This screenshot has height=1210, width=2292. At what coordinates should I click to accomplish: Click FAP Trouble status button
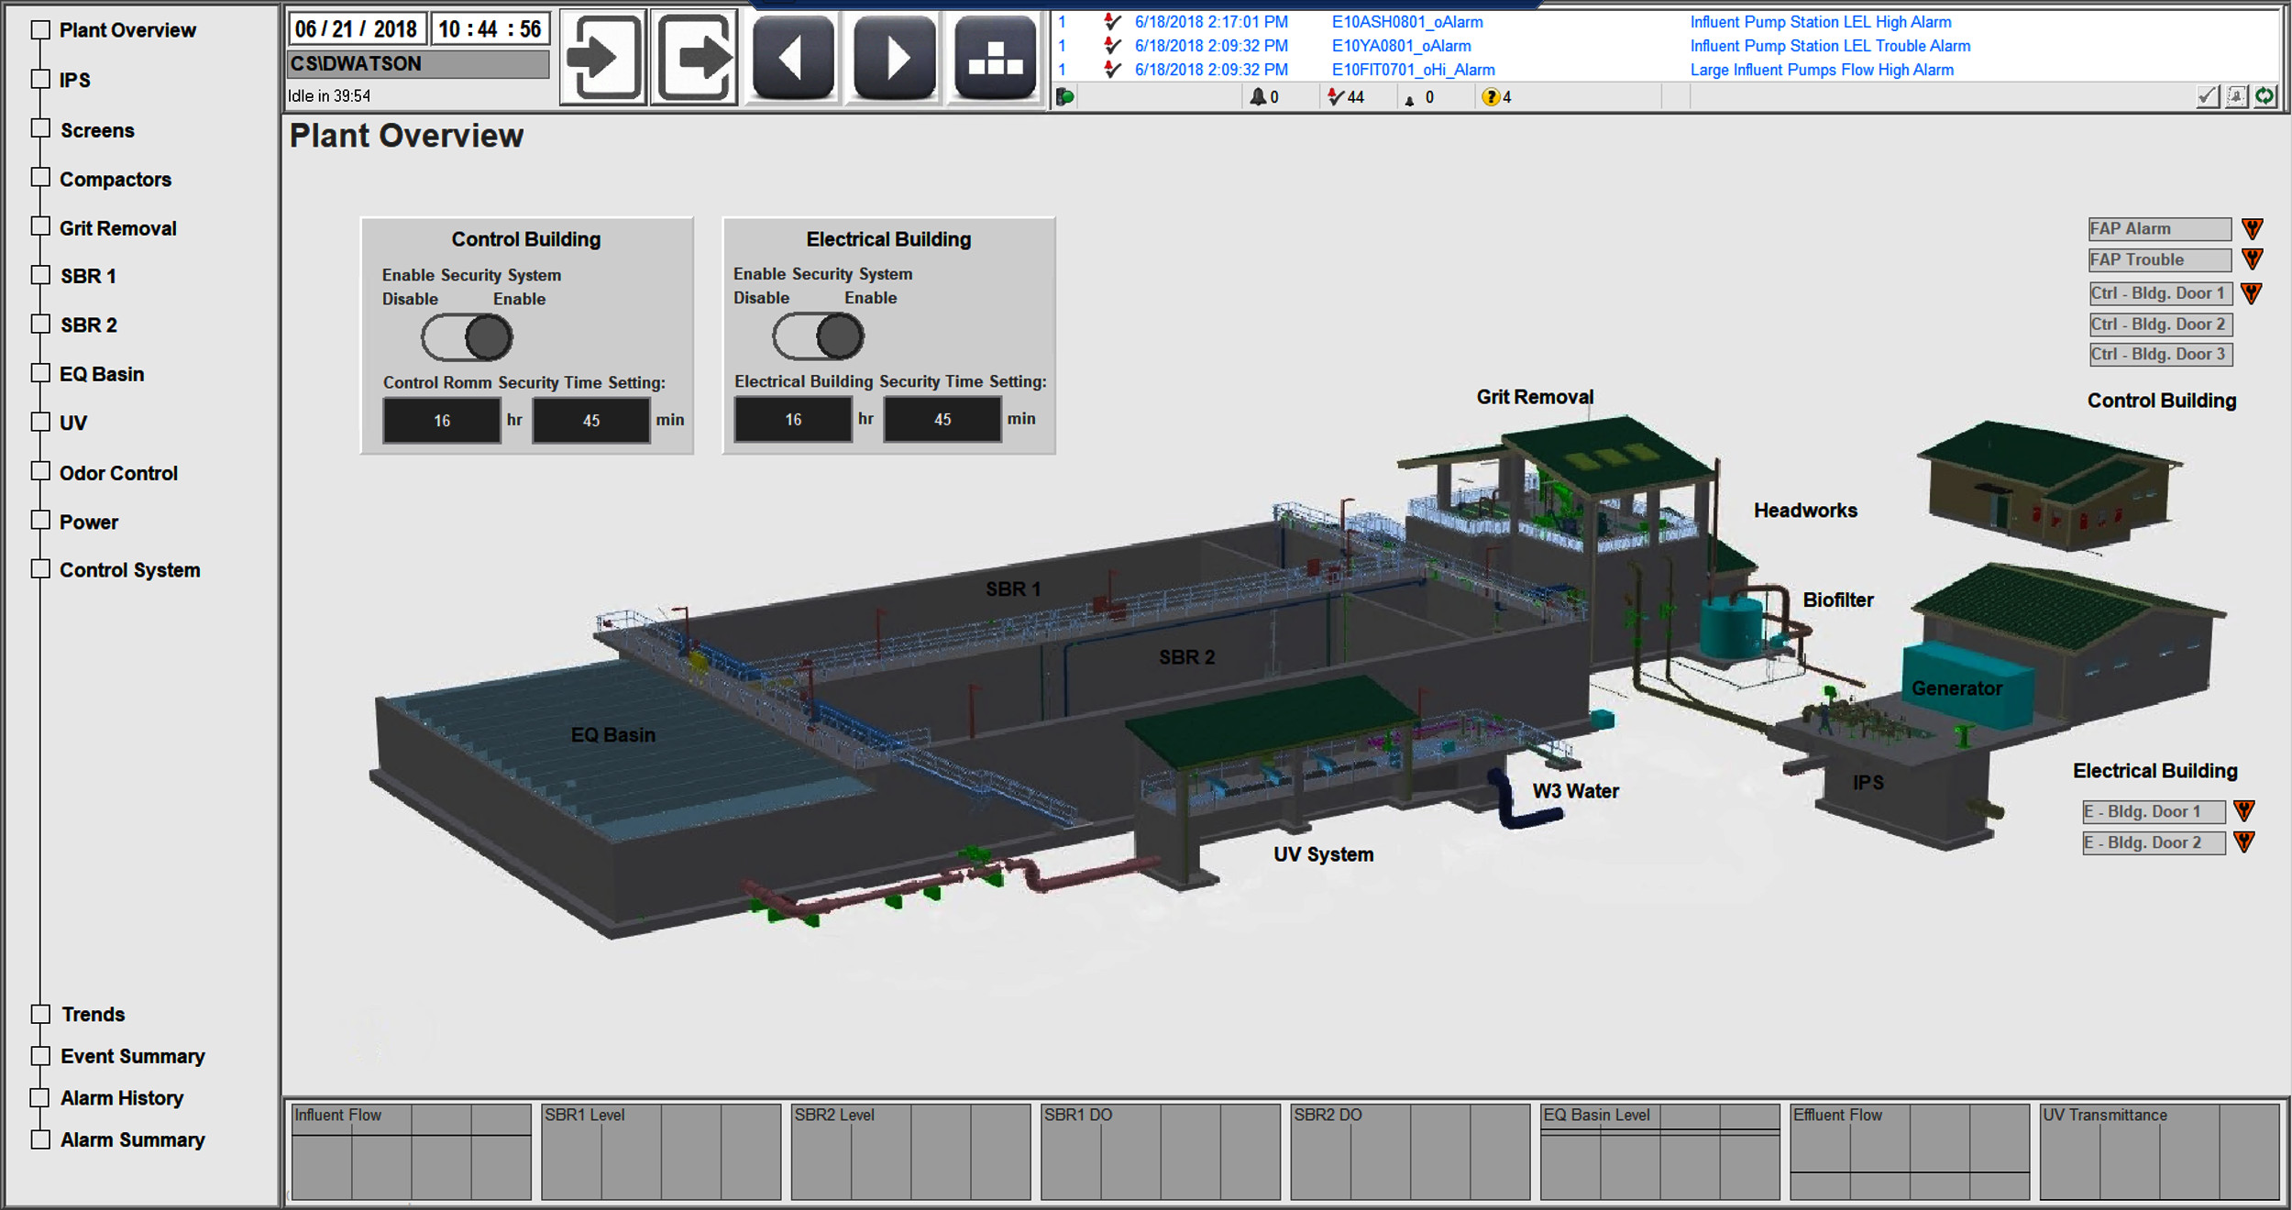pyautogui.click(x=2159, y=260)
